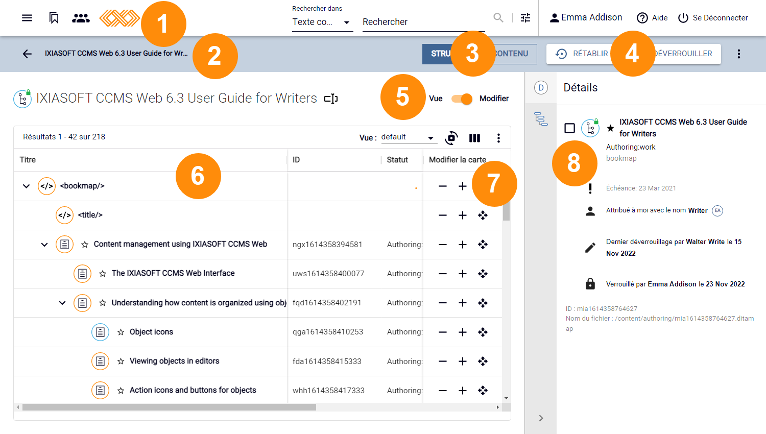Click the DÉVERROUILLER button

tap(683, 54)
